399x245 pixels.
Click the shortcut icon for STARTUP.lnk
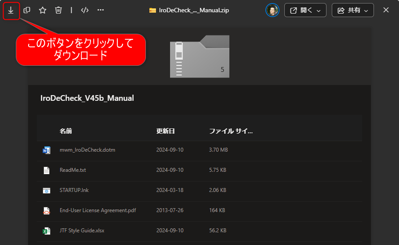[x=47, y=190]
